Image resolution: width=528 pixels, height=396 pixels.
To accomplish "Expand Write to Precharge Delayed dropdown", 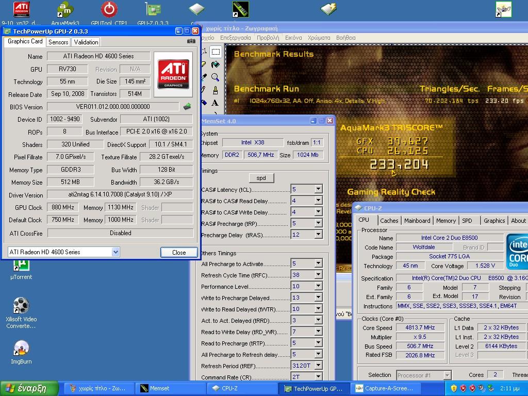I will coord(318,298).
